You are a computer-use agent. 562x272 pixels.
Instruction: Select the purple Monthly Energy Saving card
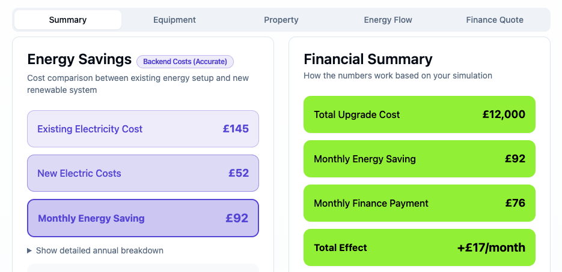(x=143, y=218)
